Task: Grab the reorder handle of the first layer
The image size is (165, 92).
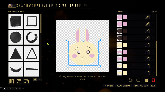Action: point(153,17)
